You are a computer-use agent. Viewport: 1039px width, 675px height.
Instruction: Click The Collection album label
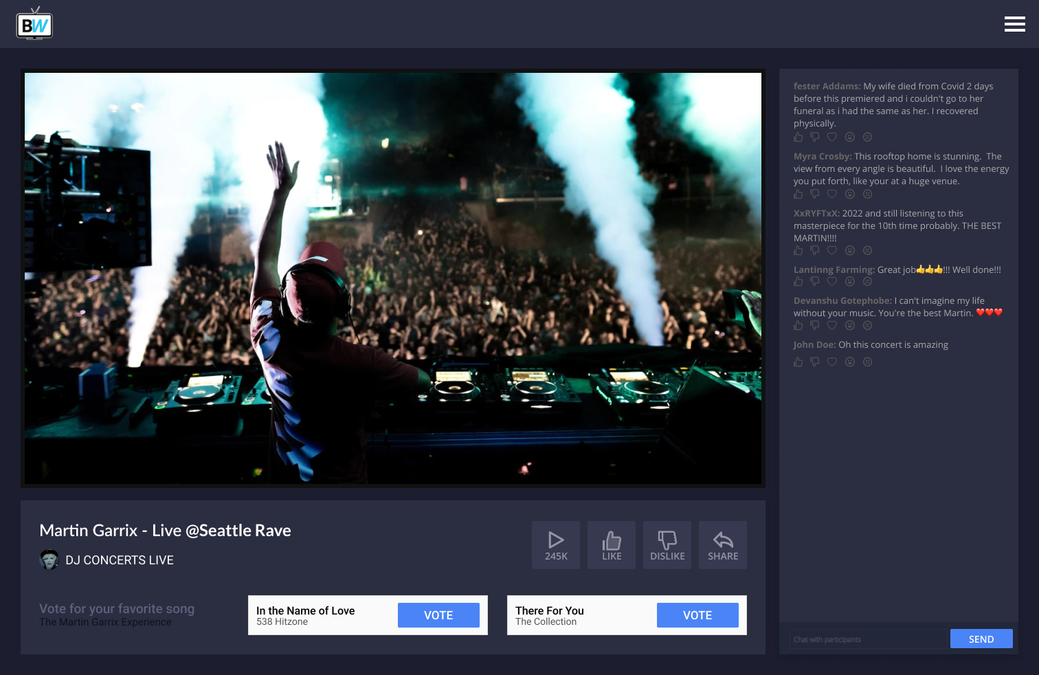point(546,621)
